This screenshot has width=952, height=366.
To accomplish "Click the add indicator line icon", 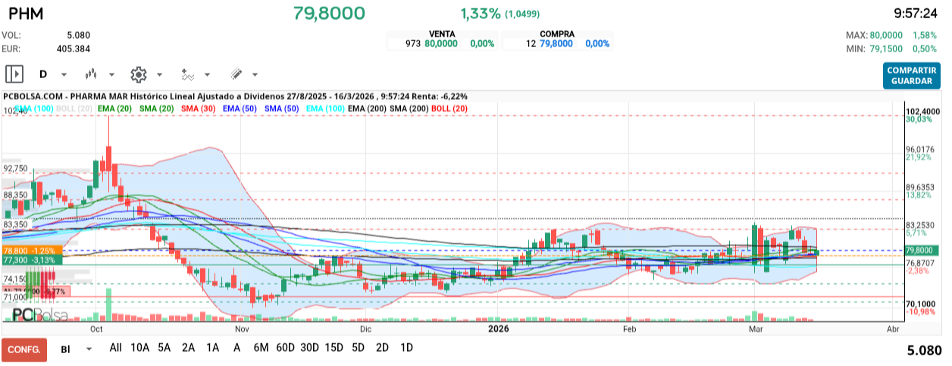I will [187, 74].
